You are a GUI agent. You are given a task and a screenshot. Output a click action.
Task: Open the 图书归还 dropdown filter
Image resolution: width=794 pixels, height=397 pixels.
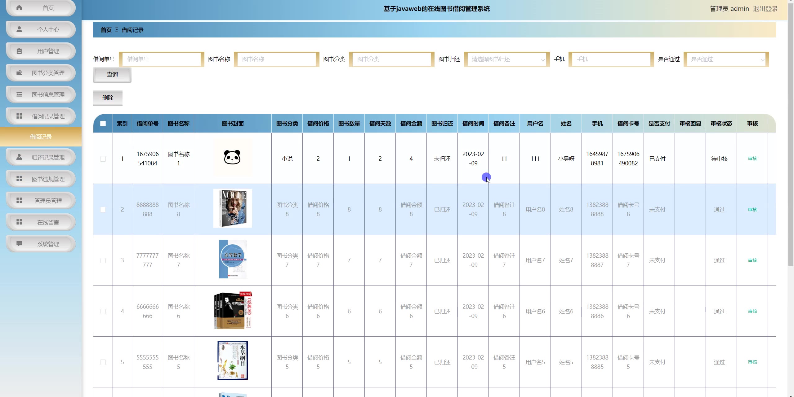pos(507,59)
